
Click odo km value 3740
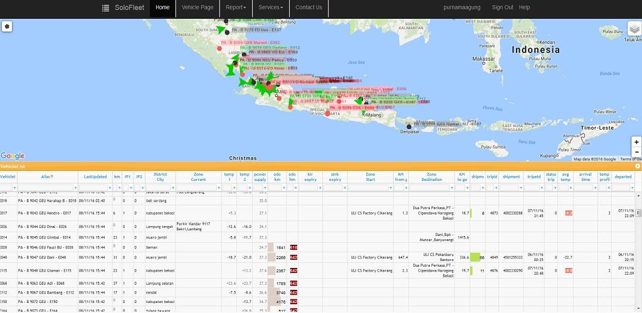(x=281, y=292)
